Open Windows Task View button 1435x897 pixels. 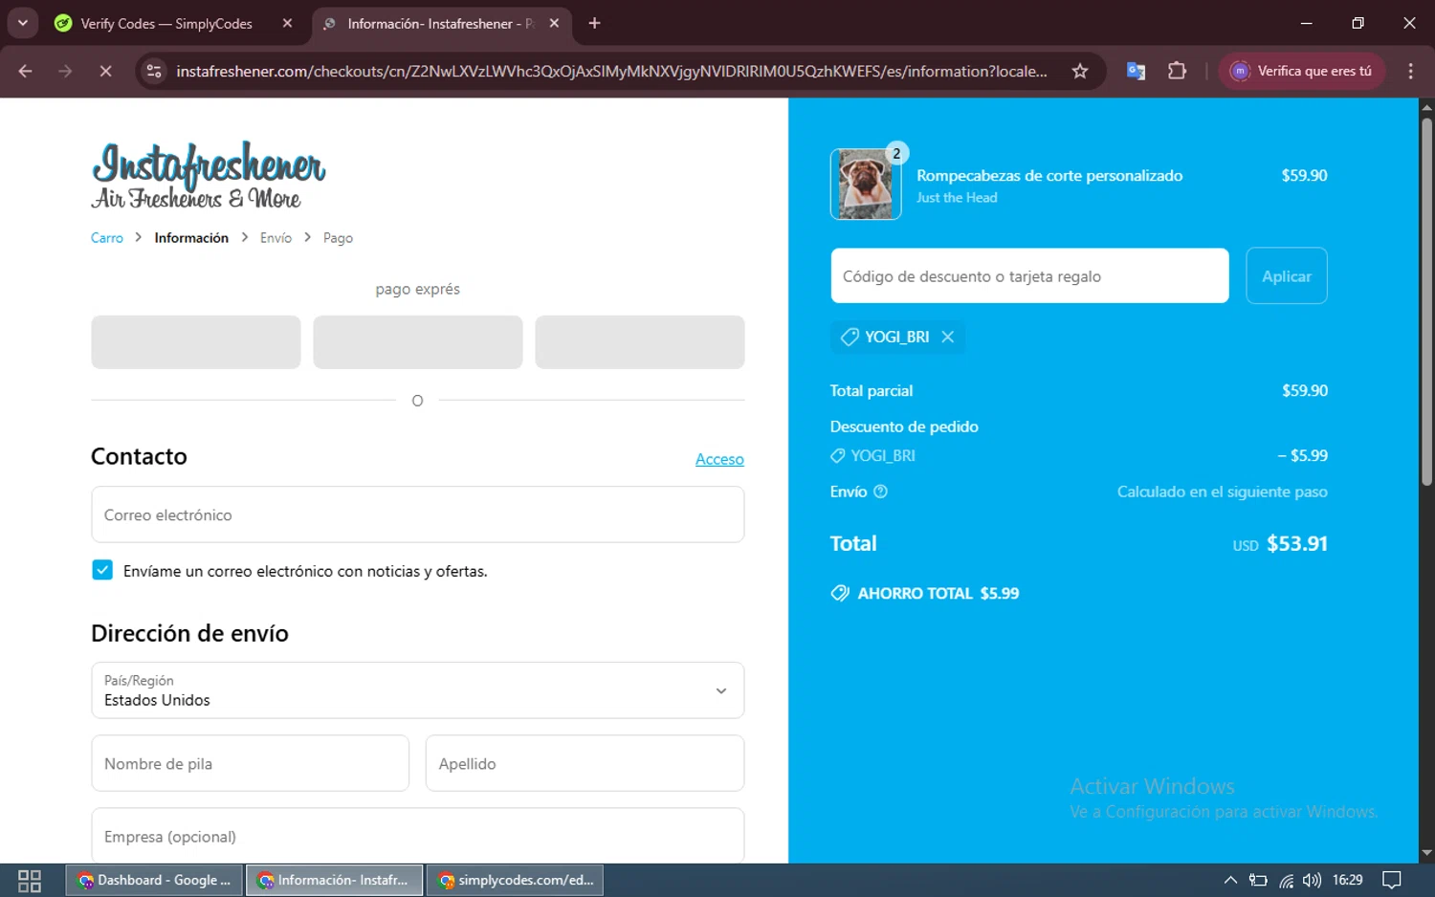point(30,880)
